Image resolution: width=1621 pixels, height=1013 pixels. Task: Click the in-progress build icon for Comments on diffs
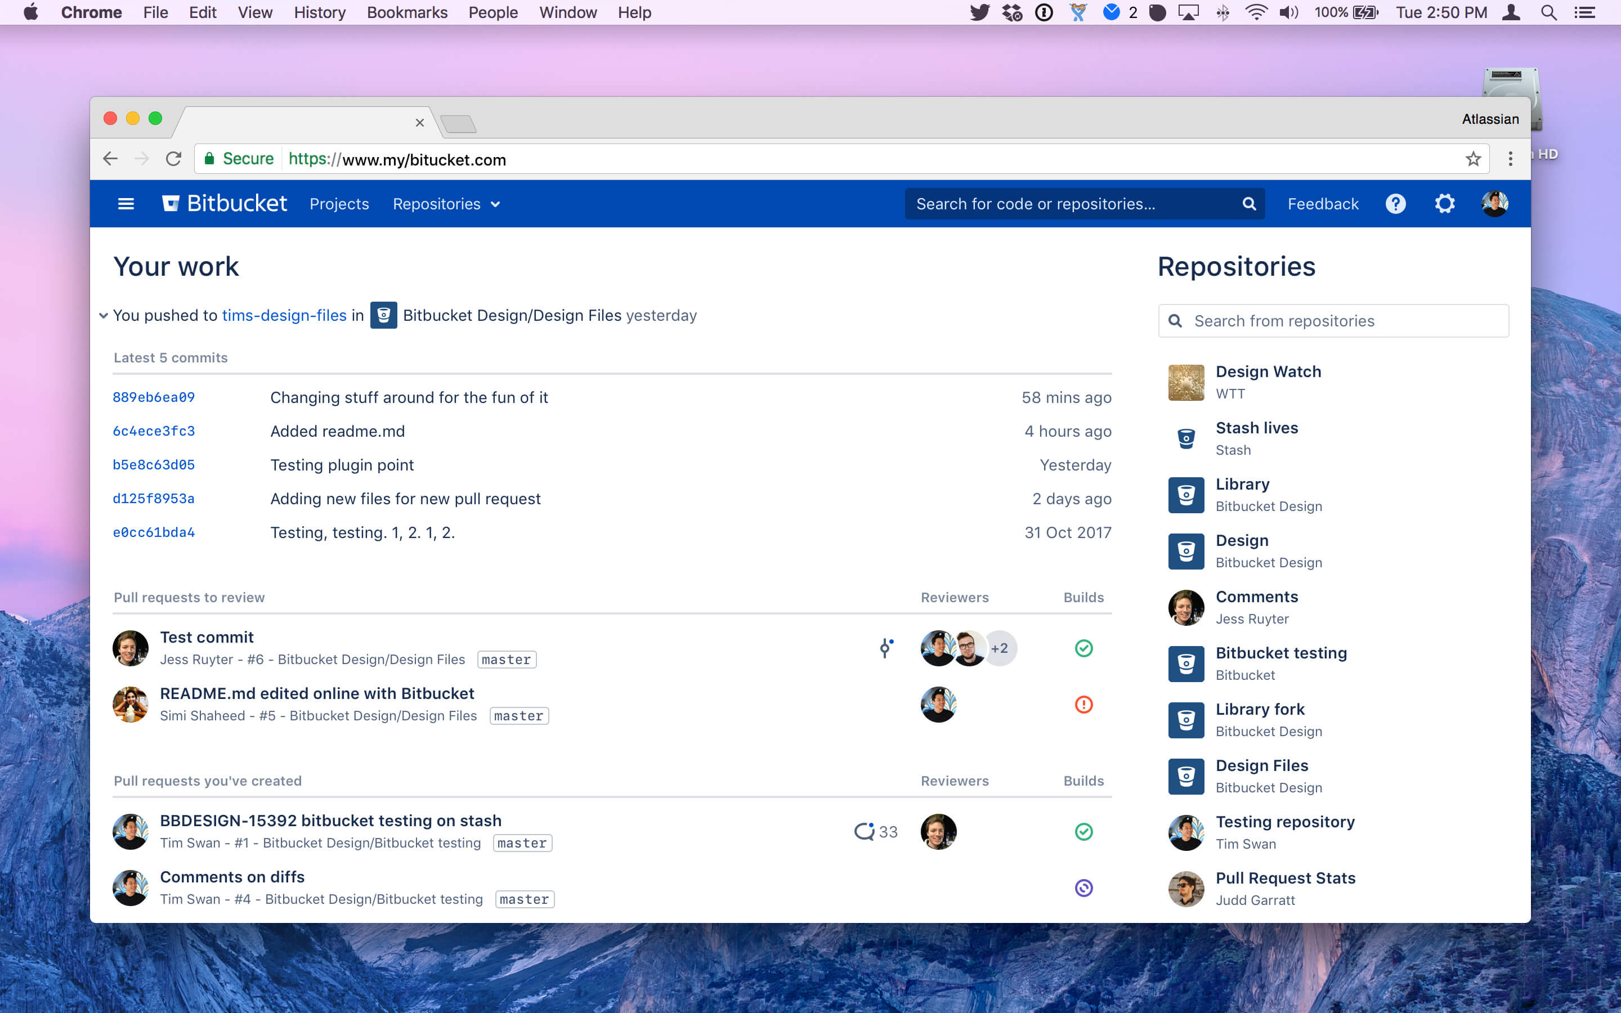pyautogui.click(x=1083, y=889)
